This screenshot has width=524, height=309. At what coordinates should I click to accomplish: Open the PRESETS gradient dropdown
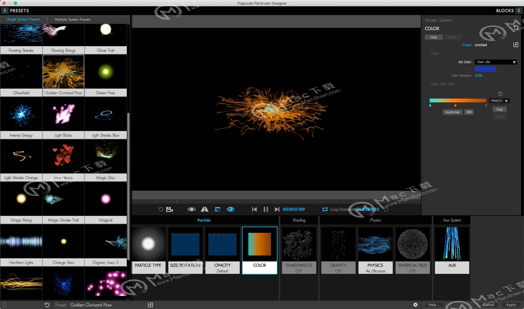(499, 100)
